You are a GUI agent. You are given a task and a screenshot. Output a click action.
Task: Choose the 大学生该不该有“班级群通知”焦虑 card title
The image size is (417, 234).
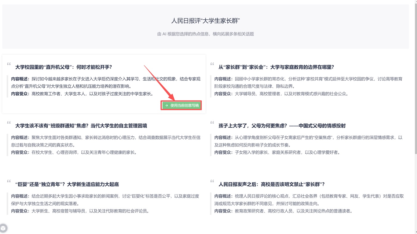[x=81, y=126]
